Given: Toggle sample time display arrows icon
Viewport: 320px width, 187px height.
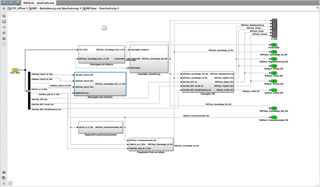Looking at the screenshot, I should (4, 27).
